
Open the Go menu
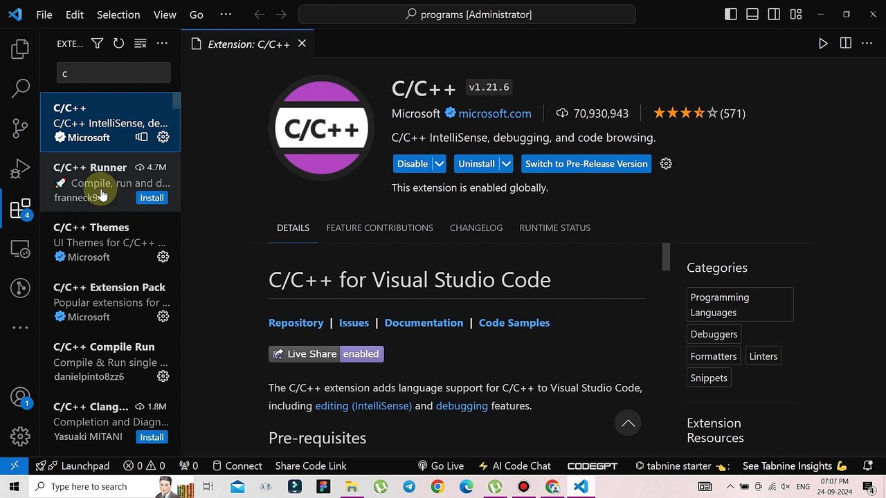coord(197,14)
